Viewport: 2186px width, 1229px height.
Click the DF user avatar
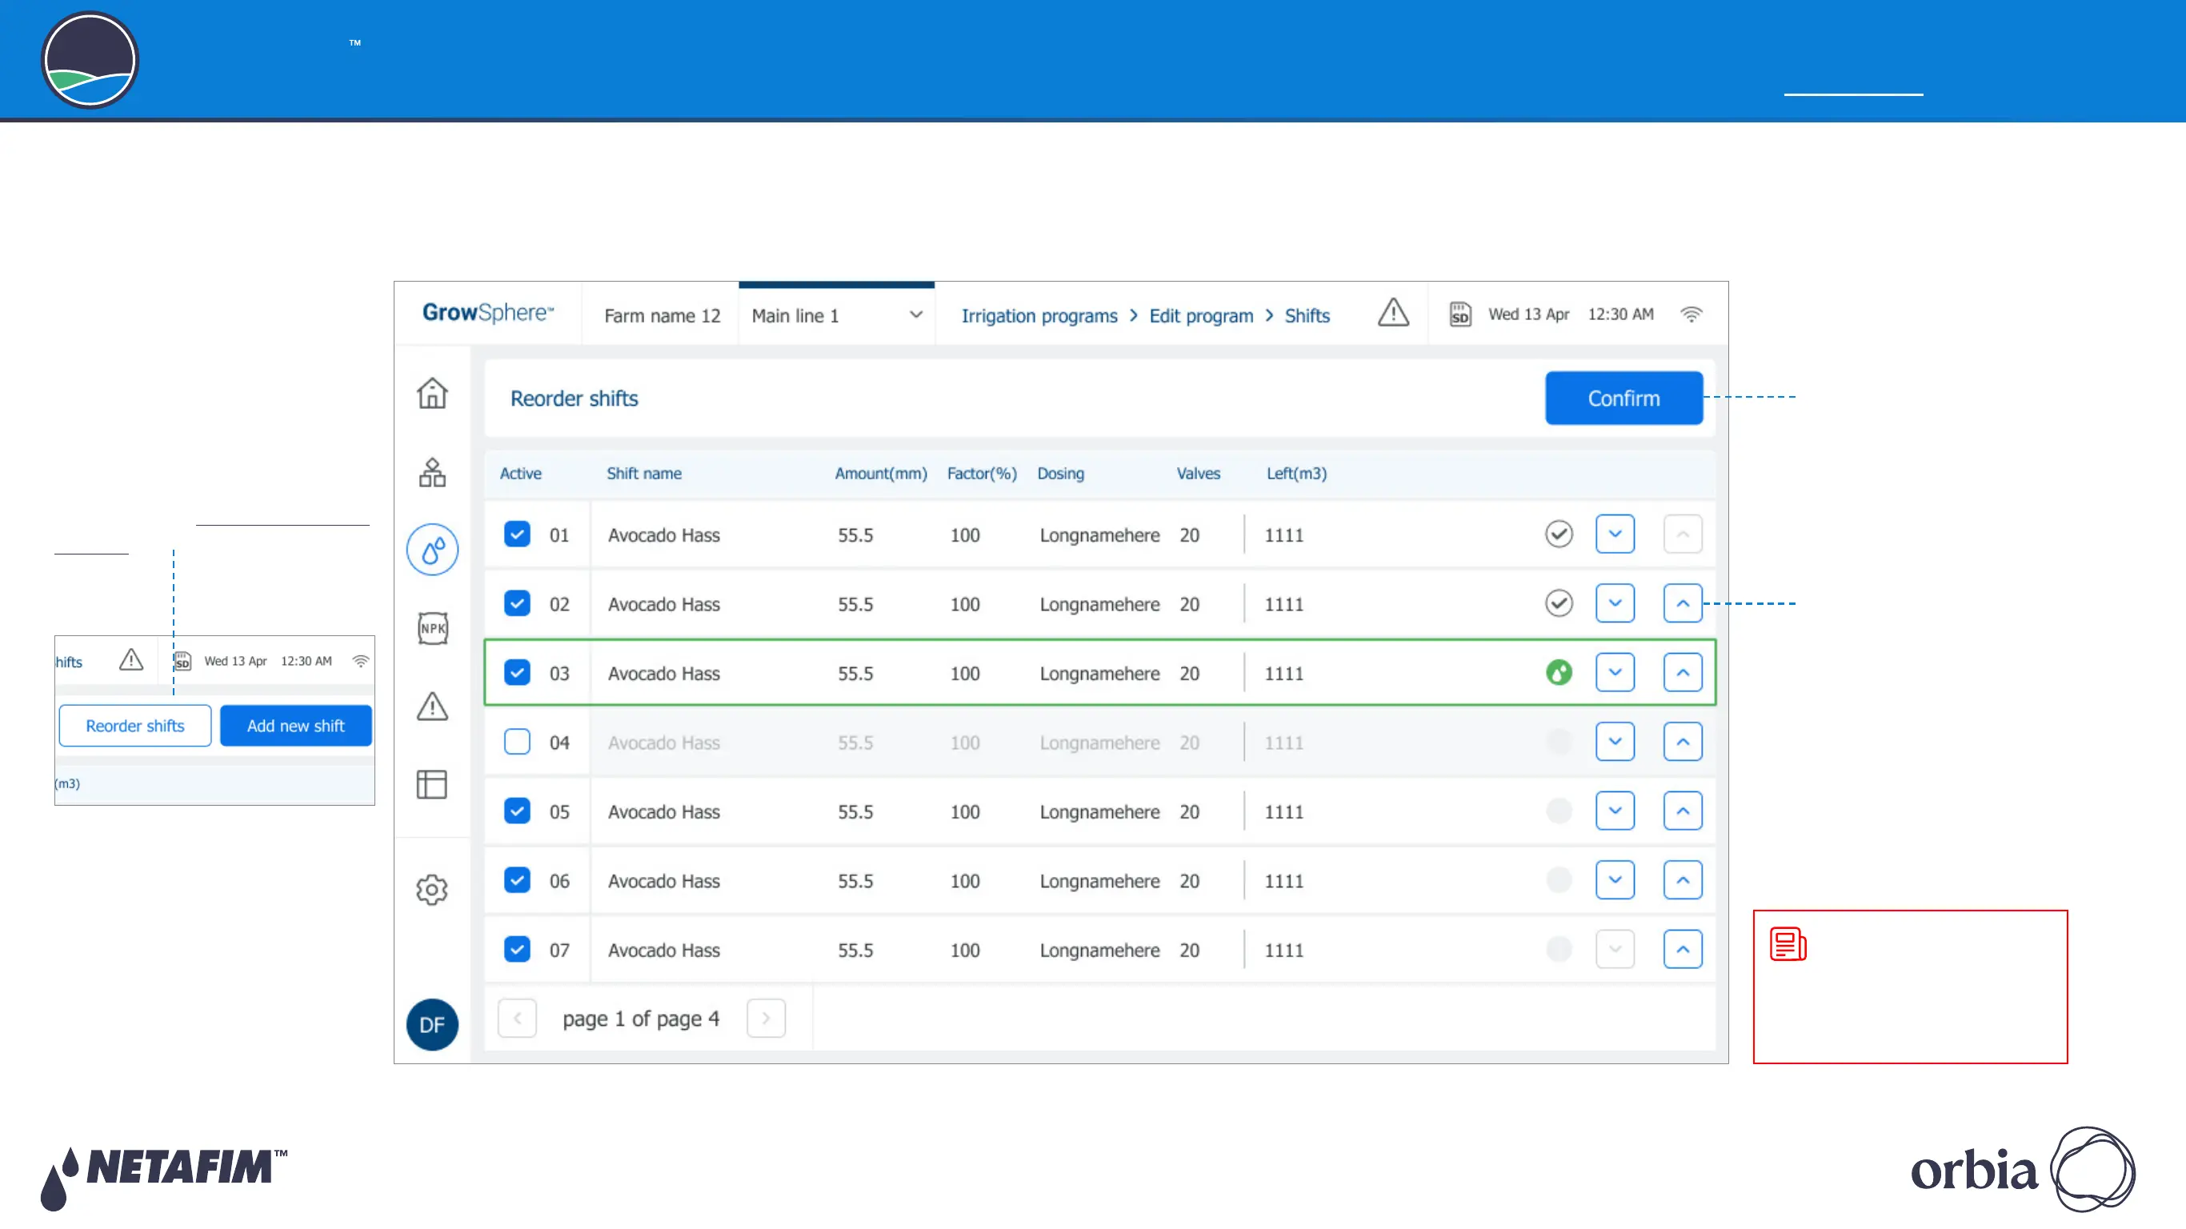(x=432, y=1024)
